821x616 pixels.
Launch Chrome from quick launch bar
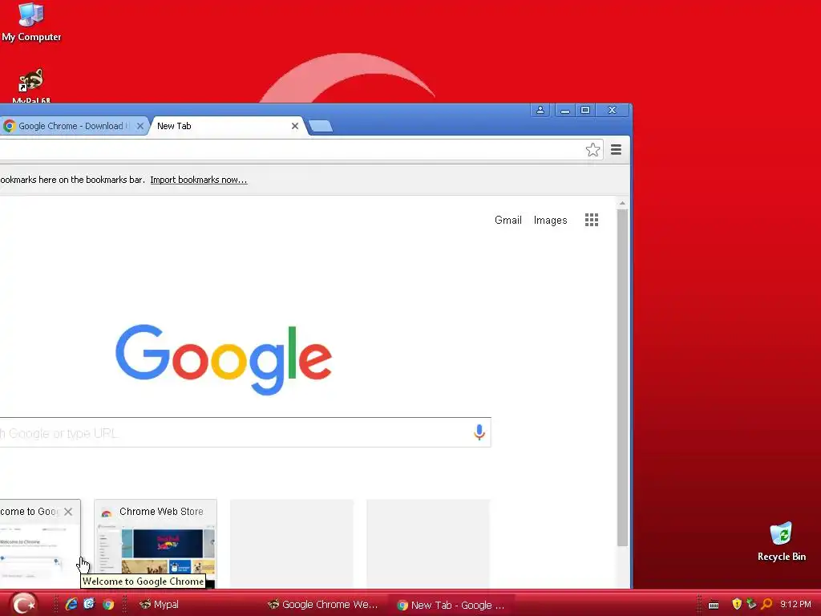[108, 605]
